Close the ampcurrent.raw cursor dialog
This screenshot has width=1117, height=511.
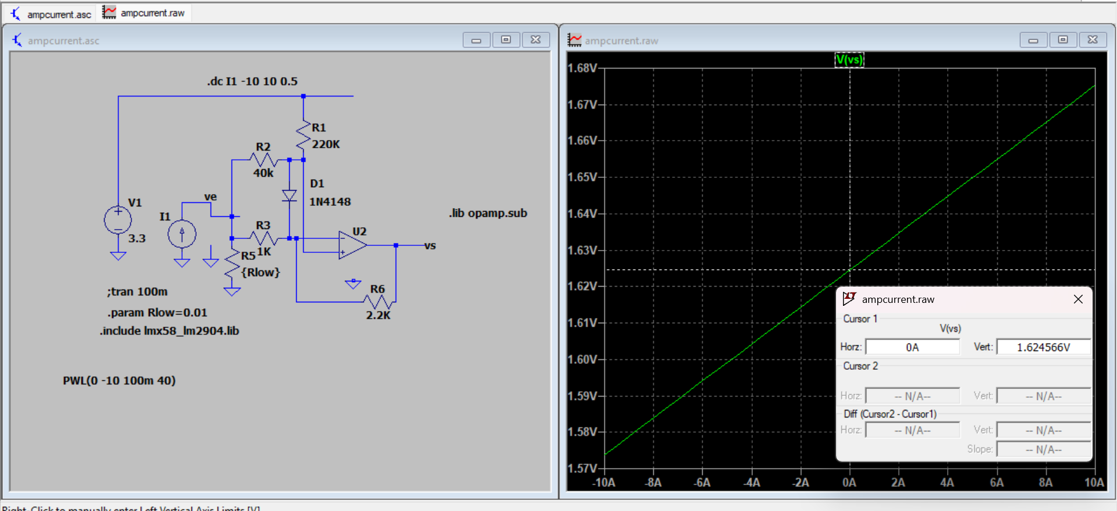tap(1077, 299)
